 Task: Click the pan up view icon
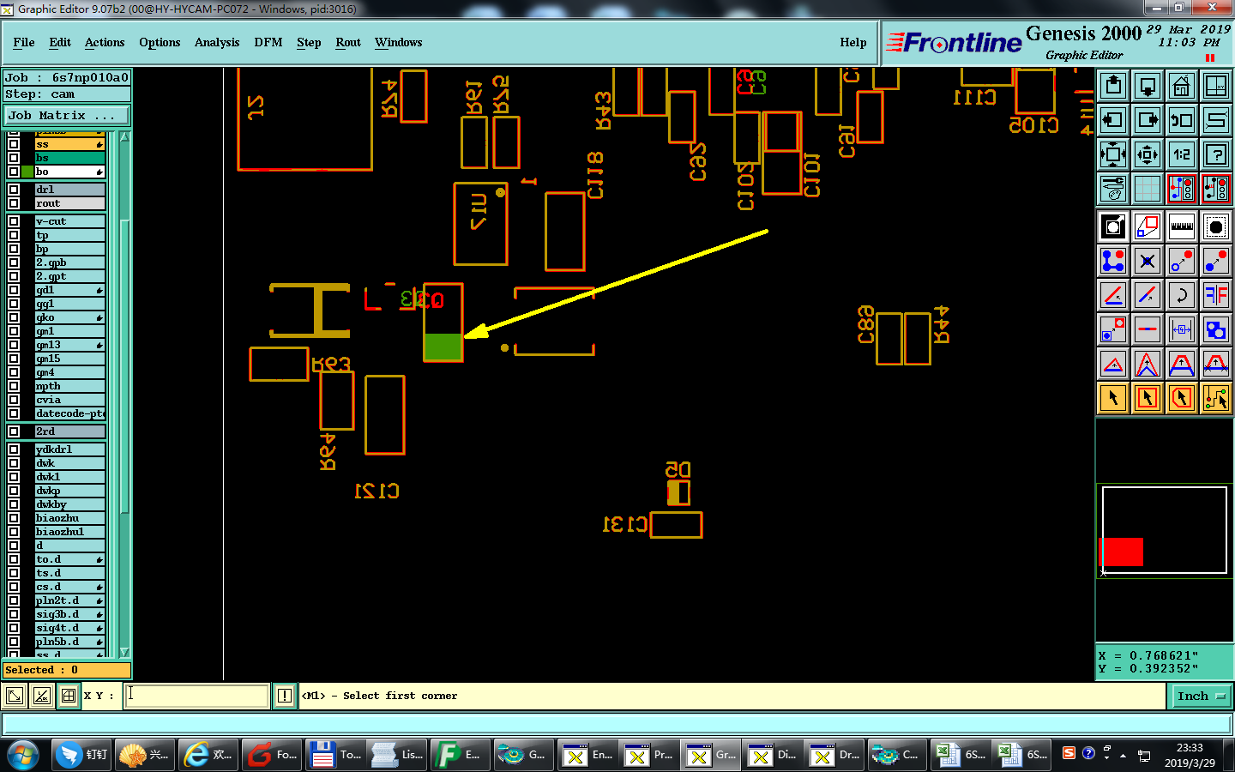point(1113,86)
